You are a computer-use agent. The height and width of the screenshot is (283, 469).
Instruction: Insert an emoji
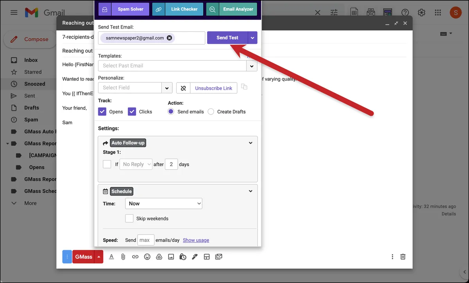(147, 257)
